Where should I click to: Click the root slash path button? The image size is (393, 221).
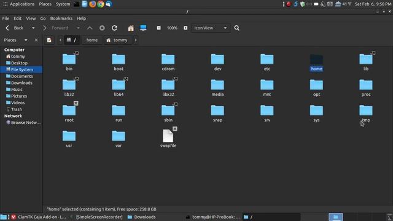tap(72, 40)
